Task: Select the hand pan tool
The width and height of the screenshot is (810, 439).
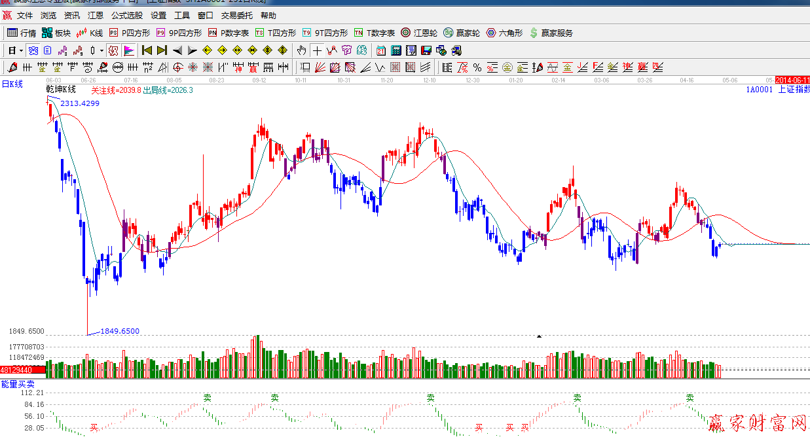Action: pyautogui.click(x=301, y=50)
